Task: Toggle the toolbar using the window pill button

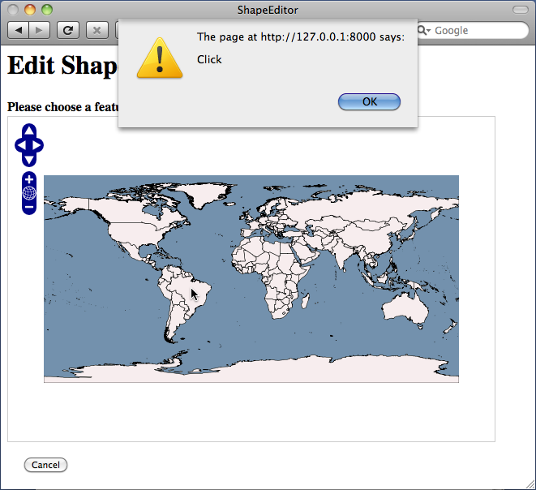Action: (x=521, y=10)
